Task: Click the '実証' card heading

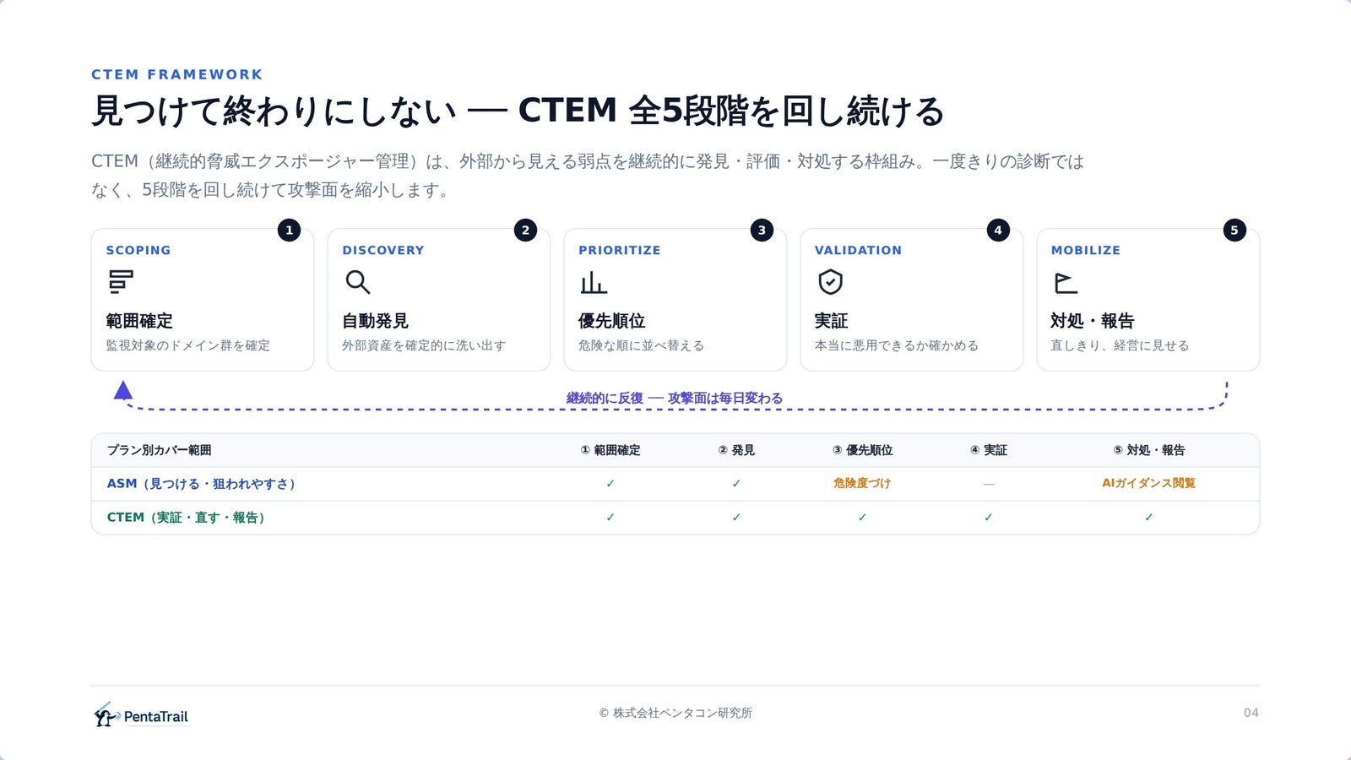Action: tap(832, 321)
